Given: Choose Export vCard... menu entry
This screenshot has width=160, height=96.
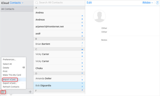Looking at the screenshot, I should click(x=10, y=83).
